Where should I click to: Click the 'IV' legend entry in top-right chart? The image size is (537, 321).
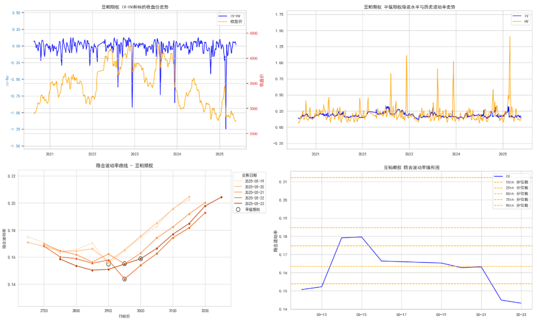click(521, 16)
